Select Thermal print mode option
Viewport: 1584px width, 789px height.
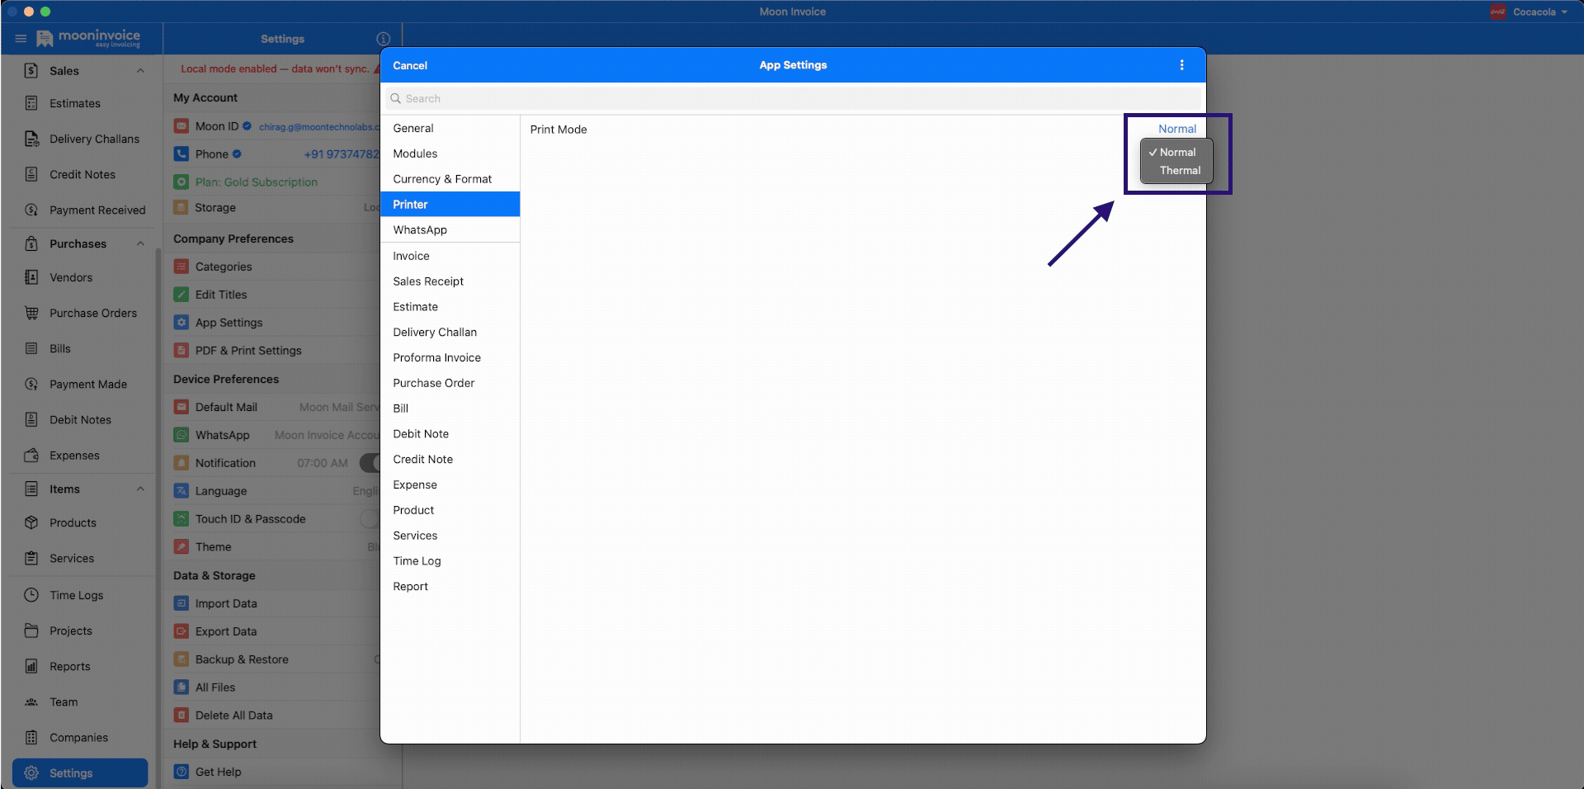1179,170
